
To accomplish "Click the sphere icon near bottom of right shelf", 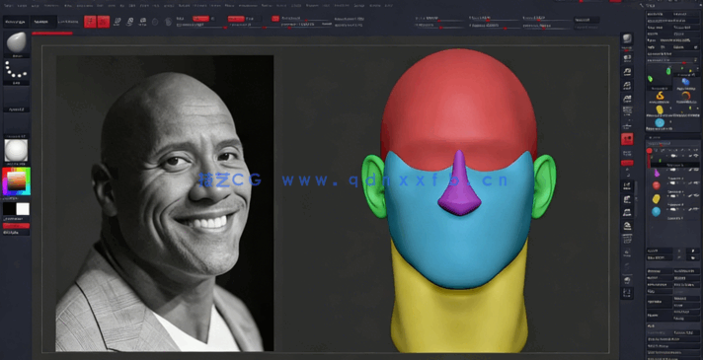I will (x=627, y=280).
